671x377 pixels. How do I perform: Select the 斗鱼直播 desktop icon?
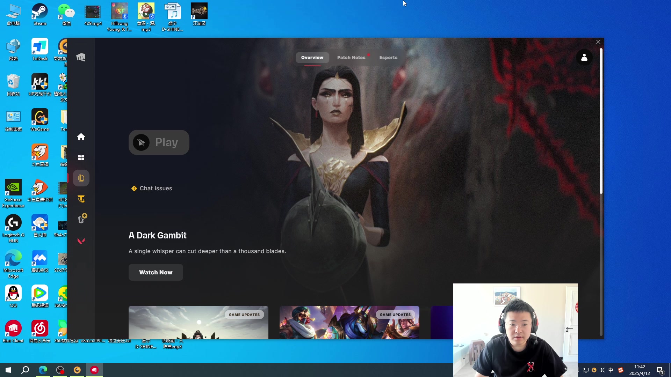pos(40,155)
